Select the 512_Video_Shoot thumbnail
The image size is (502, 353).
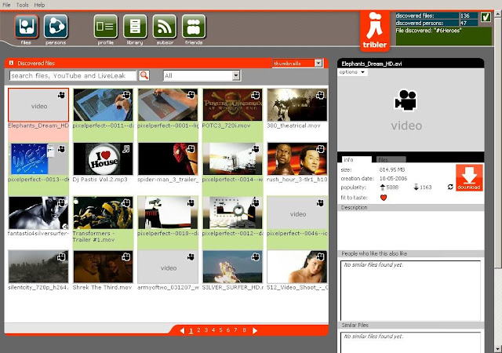pyautogui.click(x=297, y=267)
